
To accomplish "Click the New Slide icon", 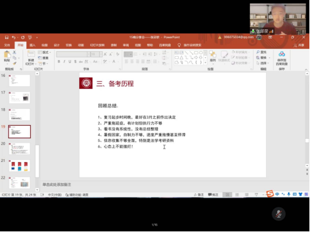I will pos(31,54).
